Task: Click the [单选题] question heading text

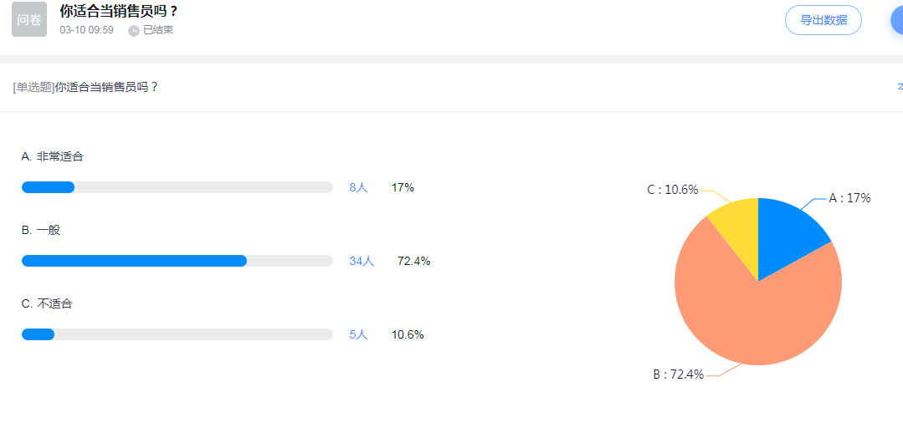Action: point(85,87)
